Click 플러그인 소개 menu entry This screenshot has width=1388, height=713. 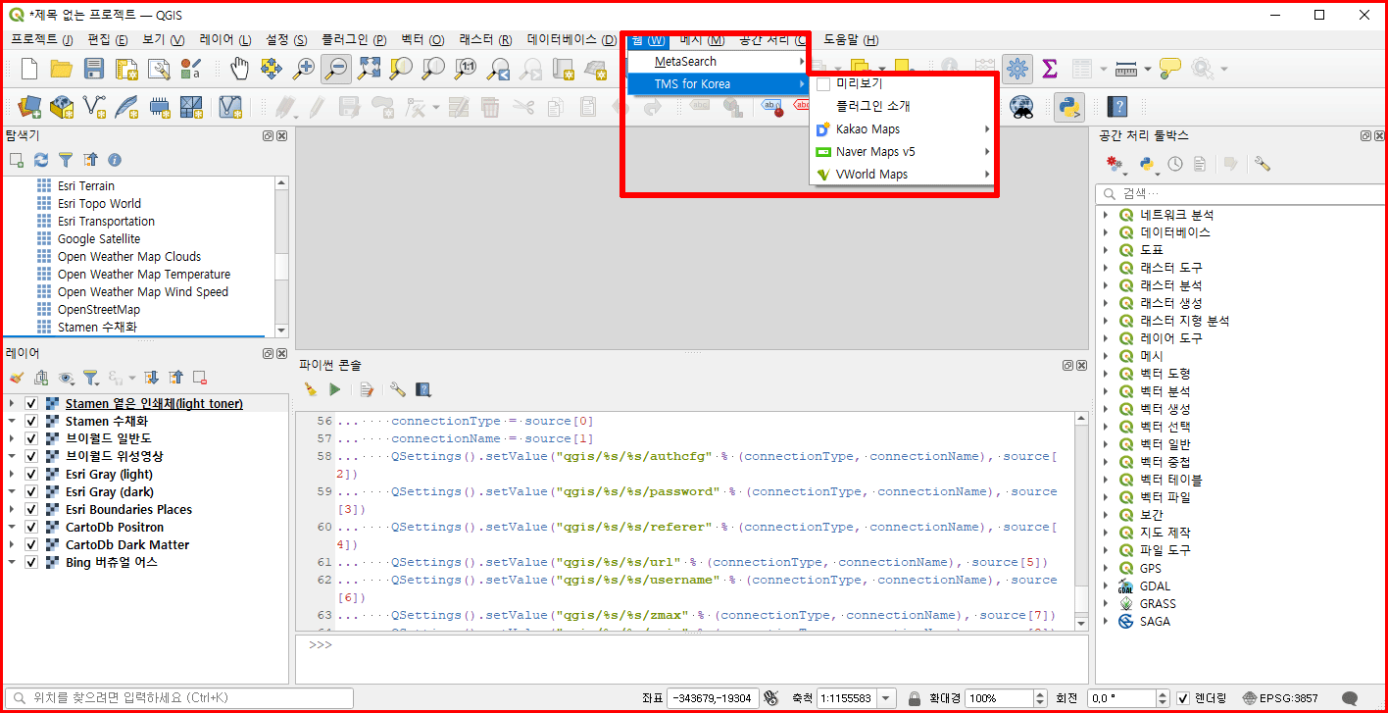902,107
